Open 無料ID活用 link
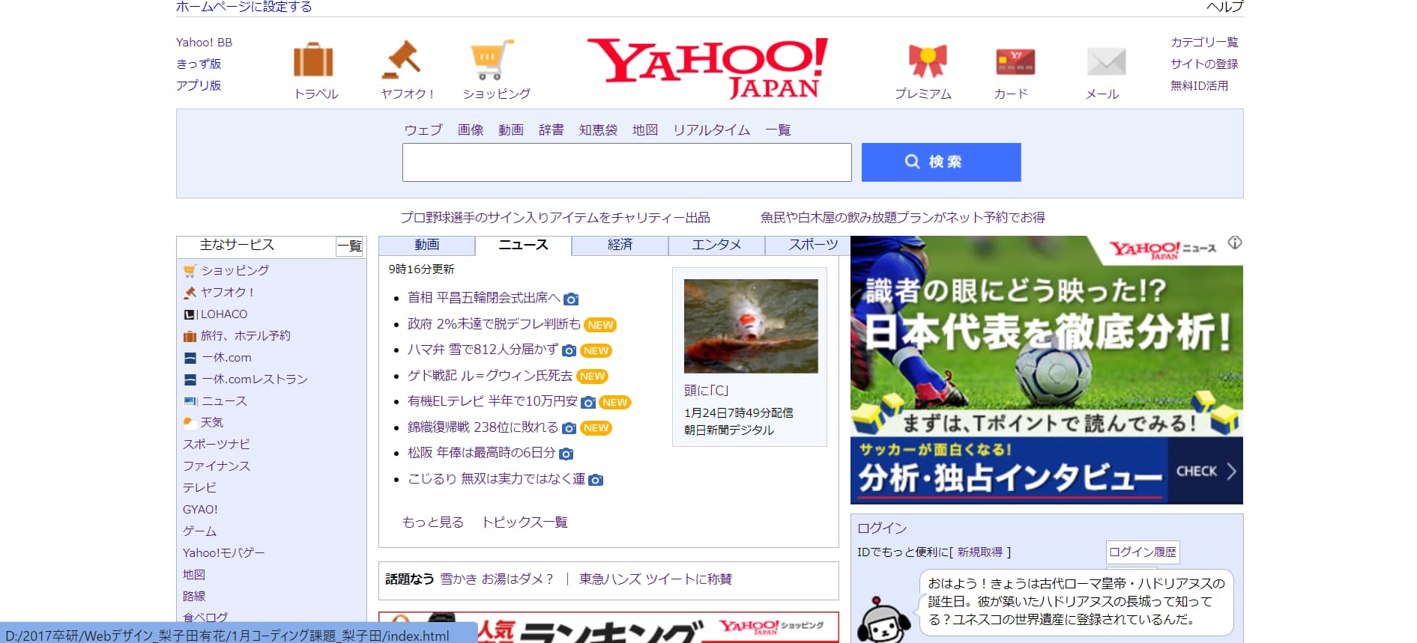Viewport: 1417px width, 643px height. point(1199,86)
